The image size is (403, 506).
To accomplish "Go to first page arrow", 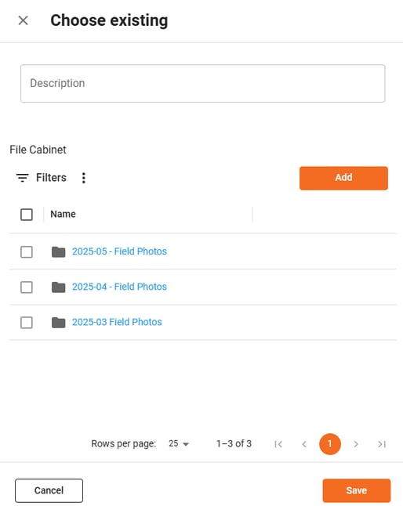I will pos(278,444).
